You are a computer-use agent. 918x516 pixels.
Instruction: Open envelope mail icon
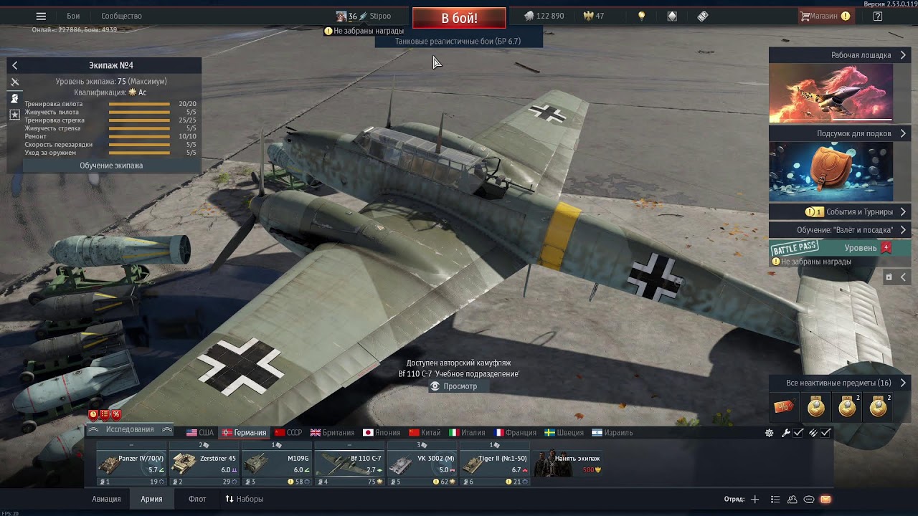click(x=825, y=500)
